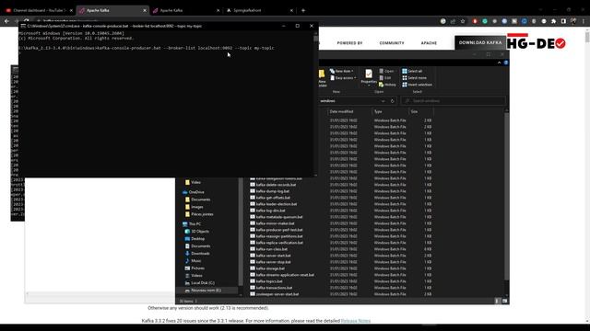Switch to details view in status bar
Image resolution: width=590 pixels, height=331 pixels.
(498, 301)
